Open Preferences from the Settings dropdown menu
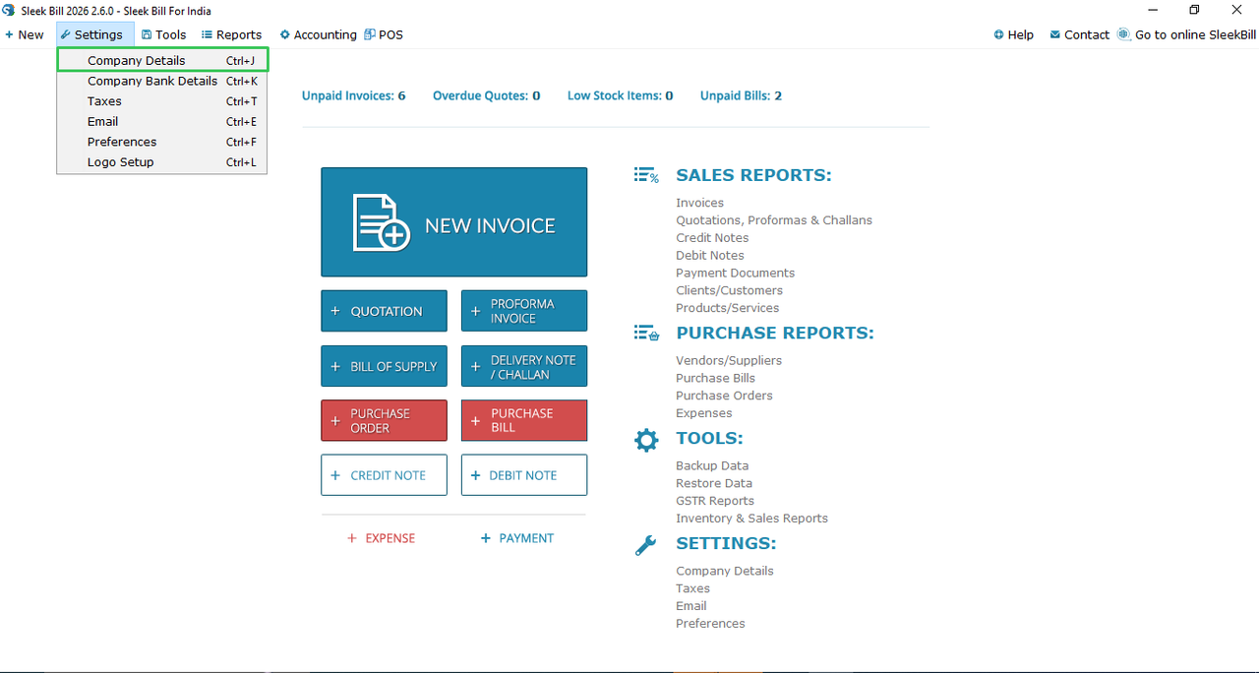 [162, 142]
